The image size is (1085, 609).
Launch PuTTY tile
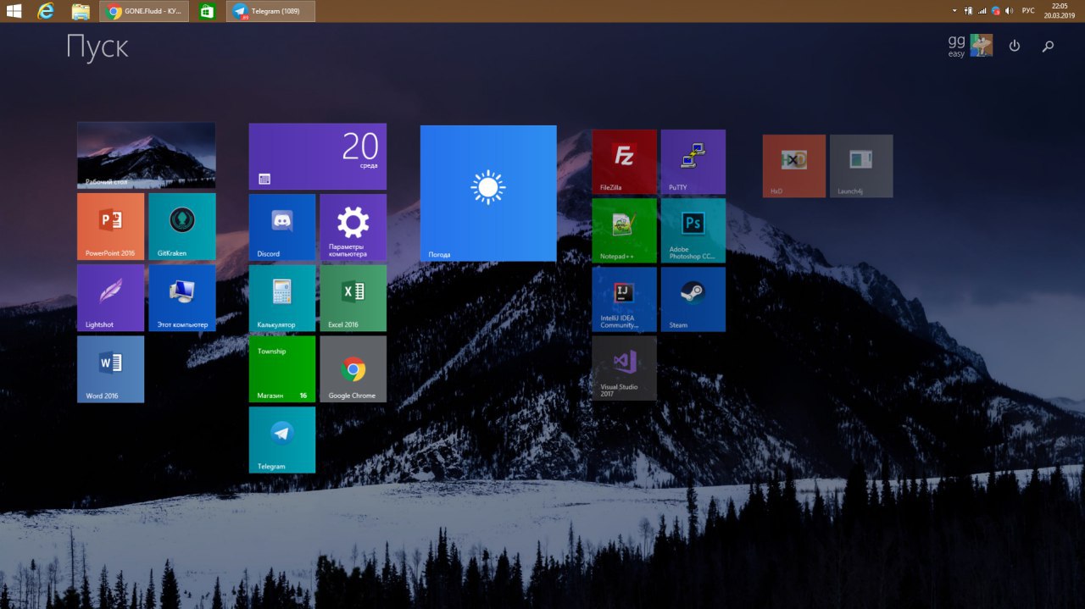[x=693, y=162]
